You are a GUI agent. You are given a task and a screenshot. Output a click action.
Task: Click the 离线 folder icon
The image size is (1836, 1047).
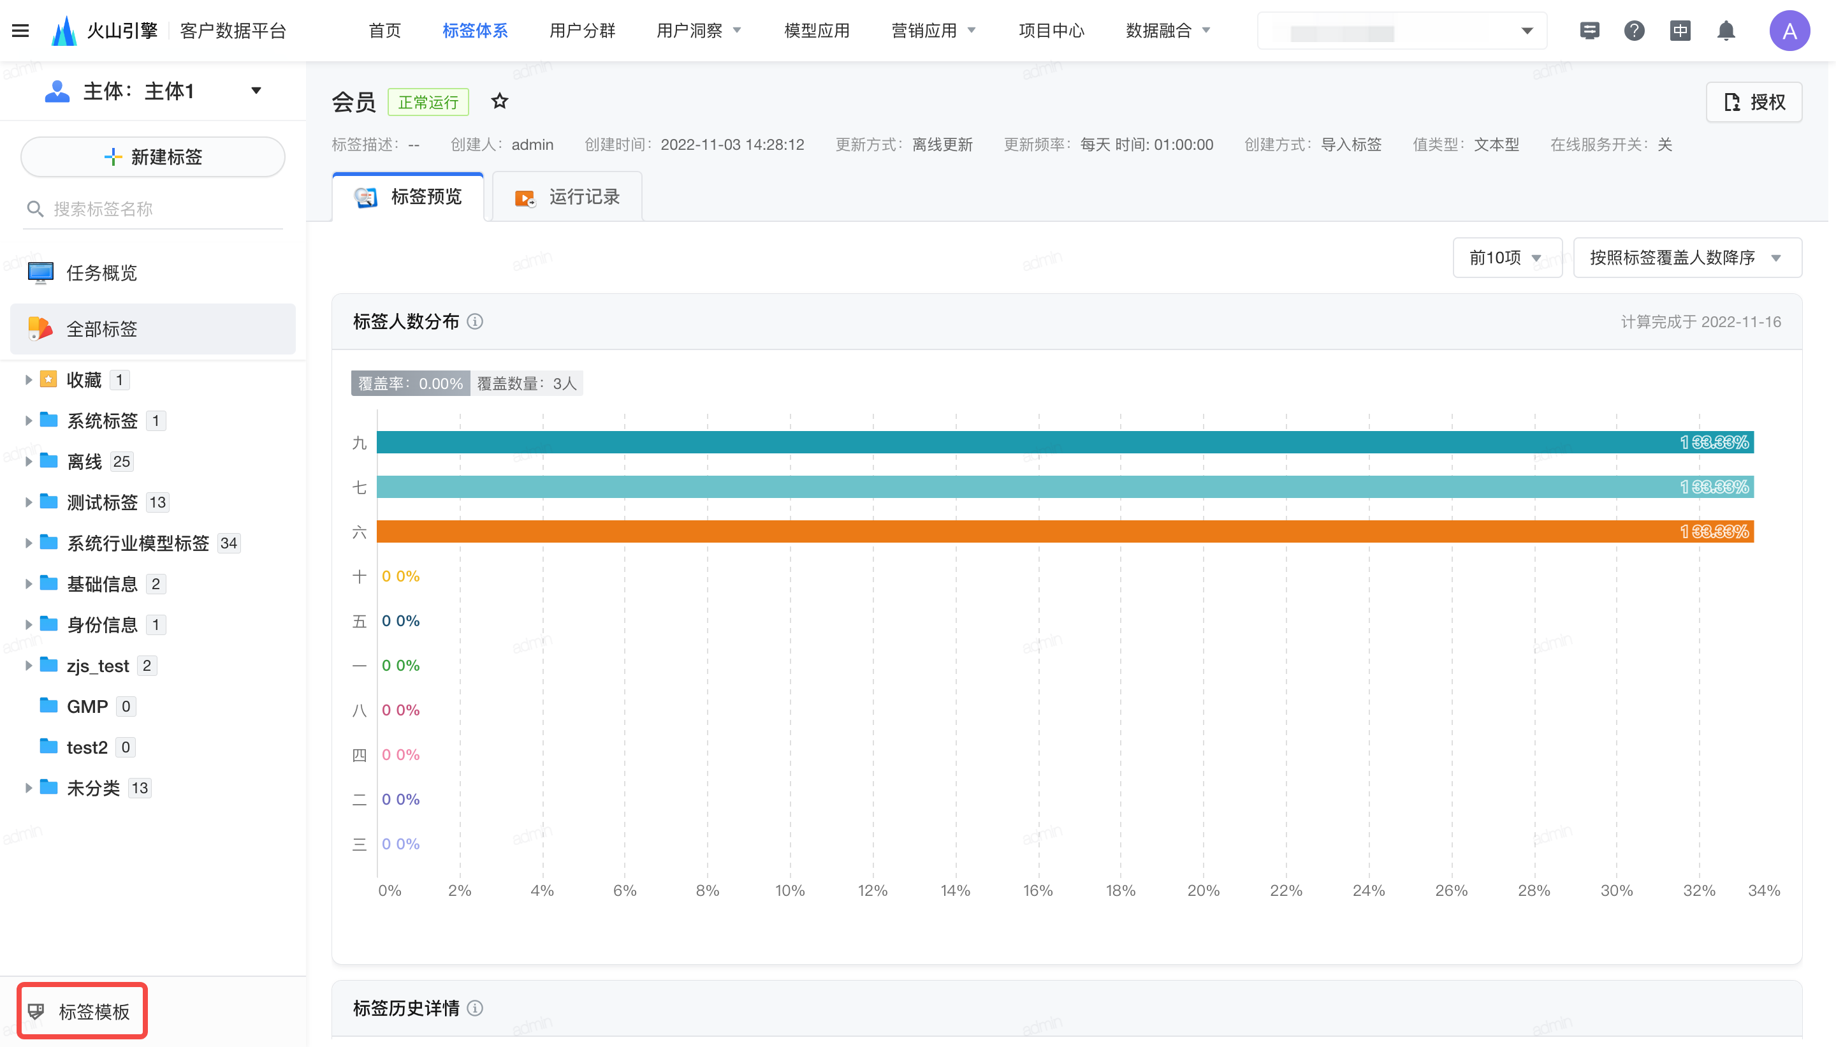48,461
